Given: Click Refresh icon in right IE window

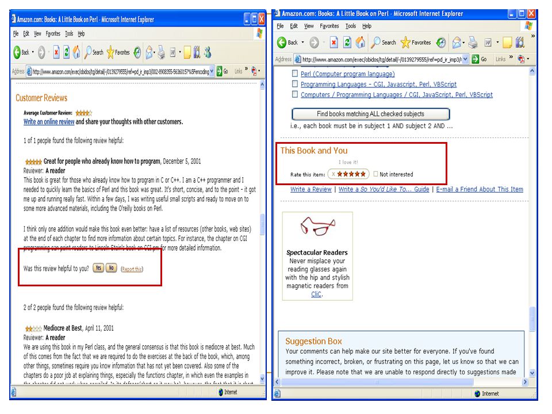Looking at the screenshot, I should [x=347, y=43].
